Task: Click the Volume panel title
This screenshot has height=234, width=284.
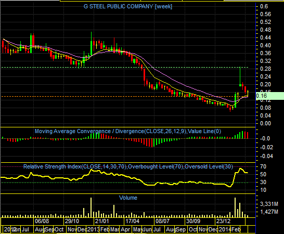Action: click(128, 198)
